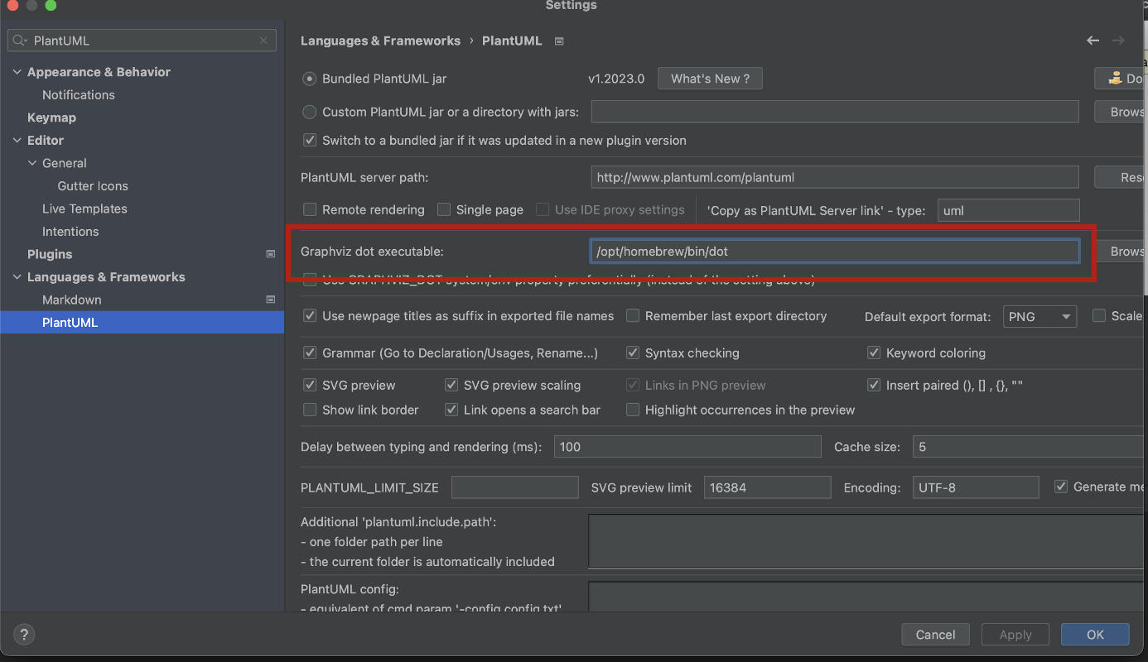Enable Remember last export directory
Screen dimensions: 1148x662
(x=633, y=316)
